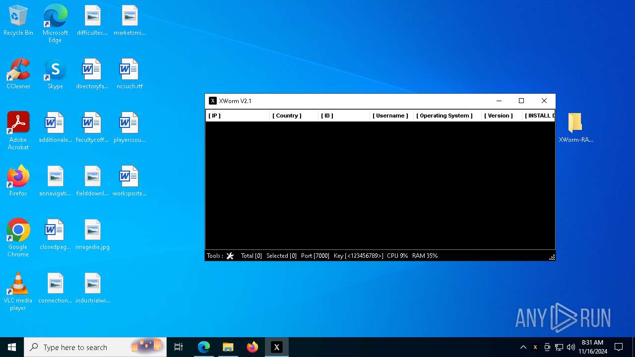Select the directoryfa... Word document
Screen dimensions: 635x357
92,74
